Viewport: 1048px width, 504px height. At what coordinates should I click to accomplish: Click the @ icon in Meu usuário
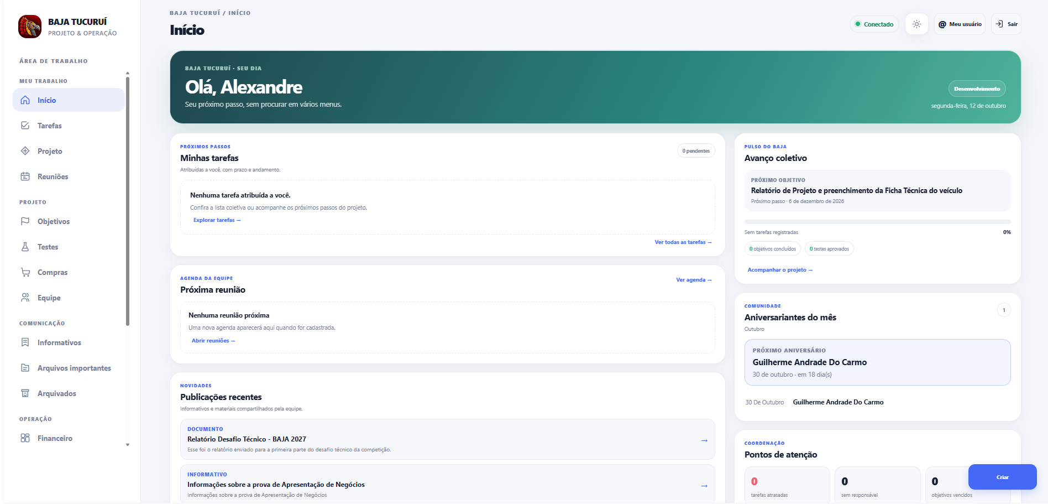[x=942, y=24]
